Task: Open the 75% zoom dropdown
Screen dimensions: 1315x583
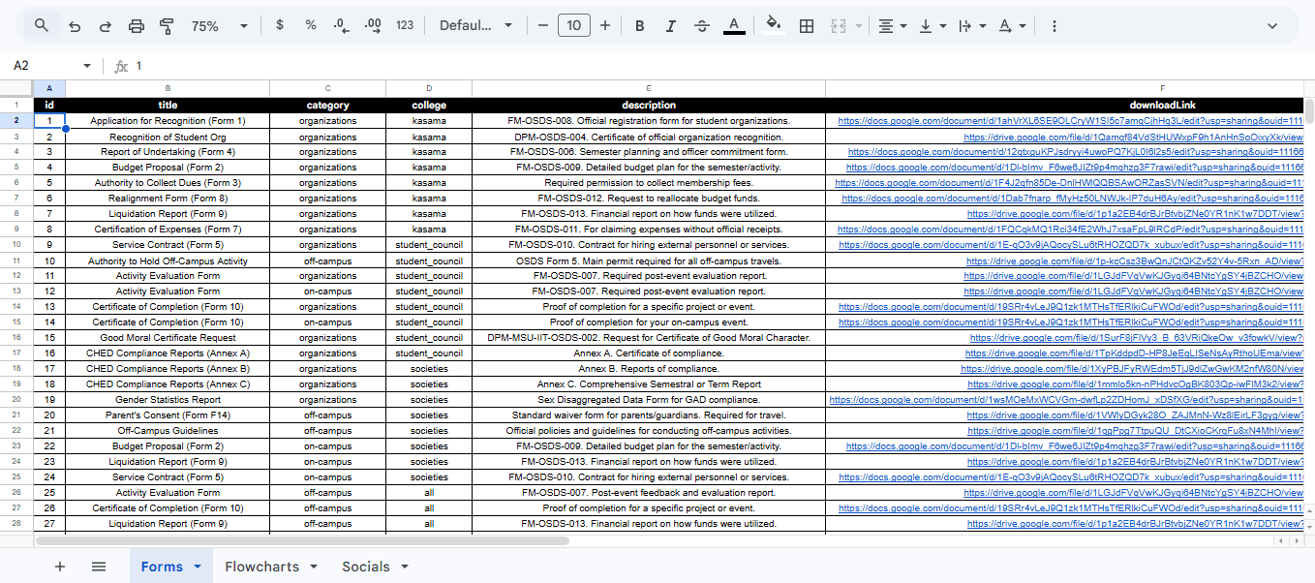Action: pyautogui.click(x=219, y=26)
